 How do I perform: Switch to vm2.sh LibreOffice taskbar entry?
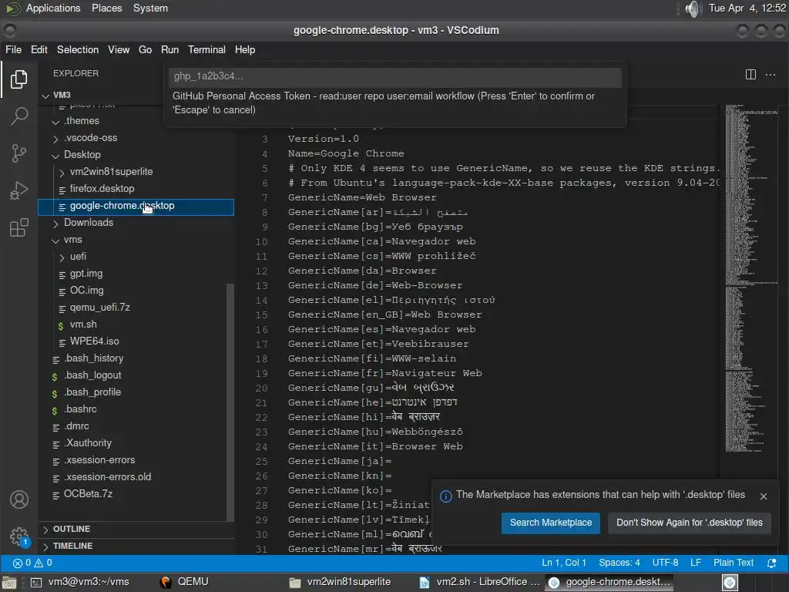click(x=479, y=582)
